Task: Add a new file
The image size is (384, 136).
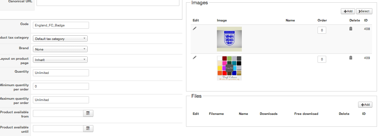Action: [365, 105]
